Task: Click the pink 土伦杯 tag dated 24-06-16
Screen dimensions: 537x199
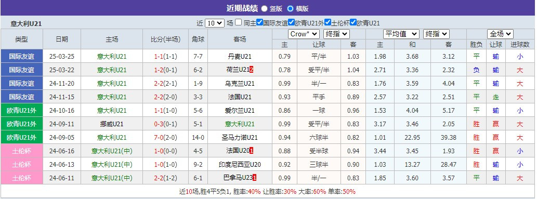Action: pyautogui.click(x=22, y=151)
